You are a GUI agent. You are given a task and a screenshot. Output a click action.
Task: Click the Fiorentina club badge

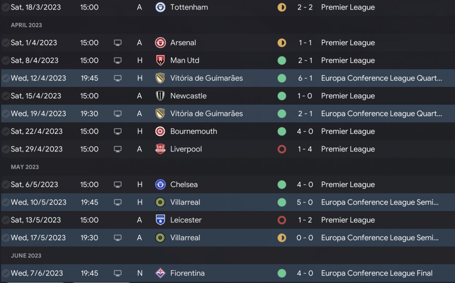click(x=160, y=273)
